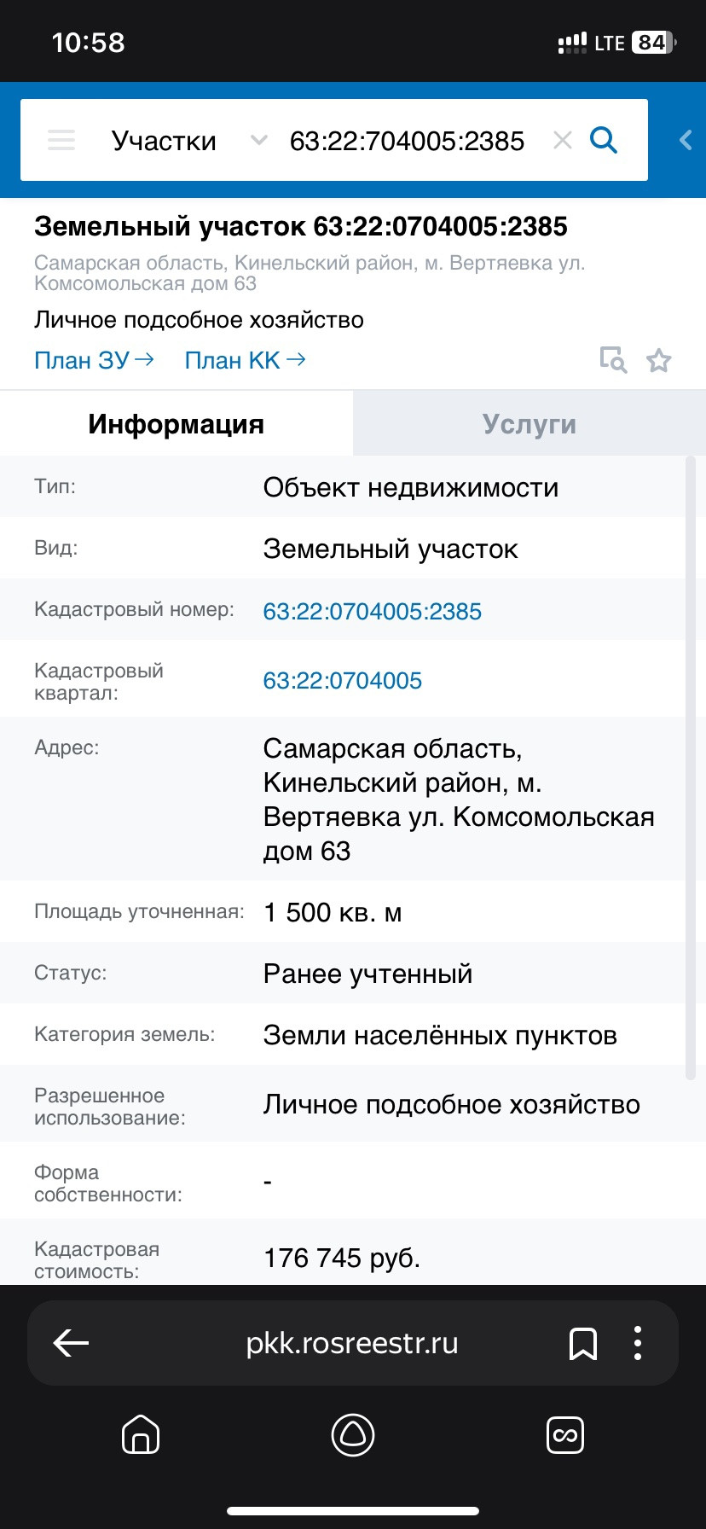Add parcel to favorites with star icon
The height and width of the screenshot is (1529, 706).
659,360
